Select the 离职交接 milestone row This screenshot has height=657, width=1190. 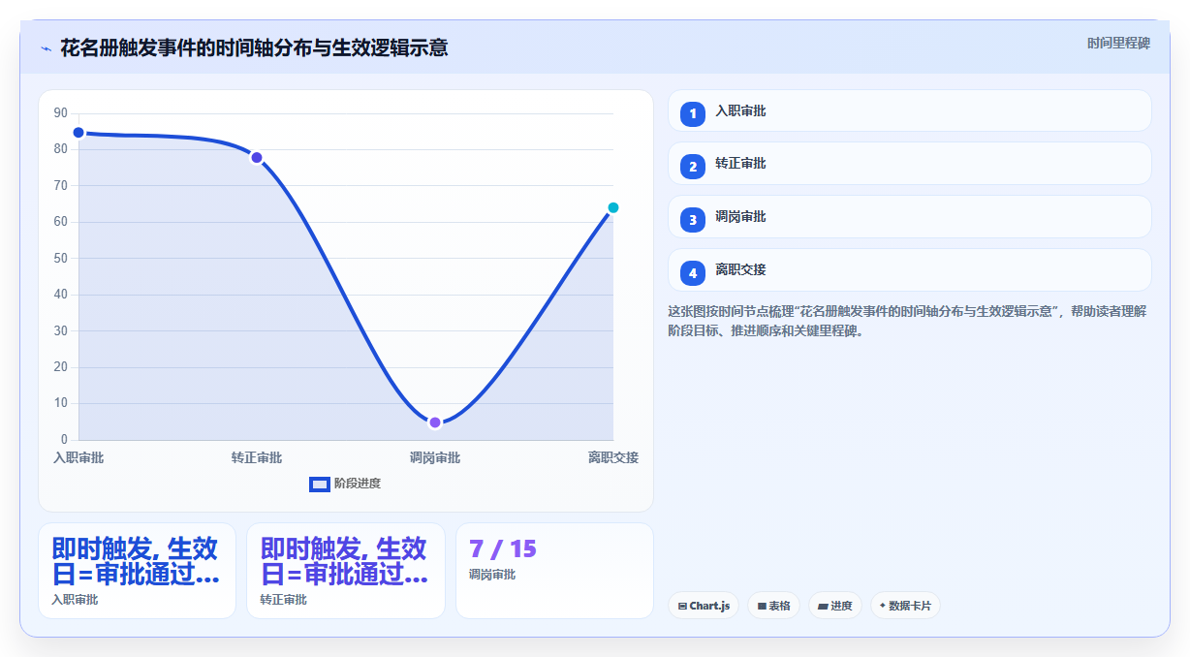coord(910,269)
